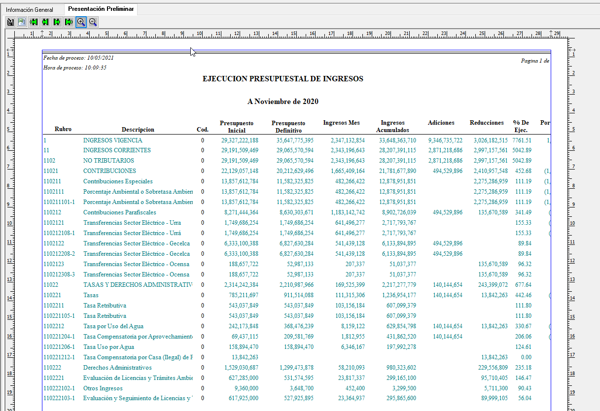Export the report with the Excel icon
The height and width of the screenshot is (411, 600).
pos(22,22)
